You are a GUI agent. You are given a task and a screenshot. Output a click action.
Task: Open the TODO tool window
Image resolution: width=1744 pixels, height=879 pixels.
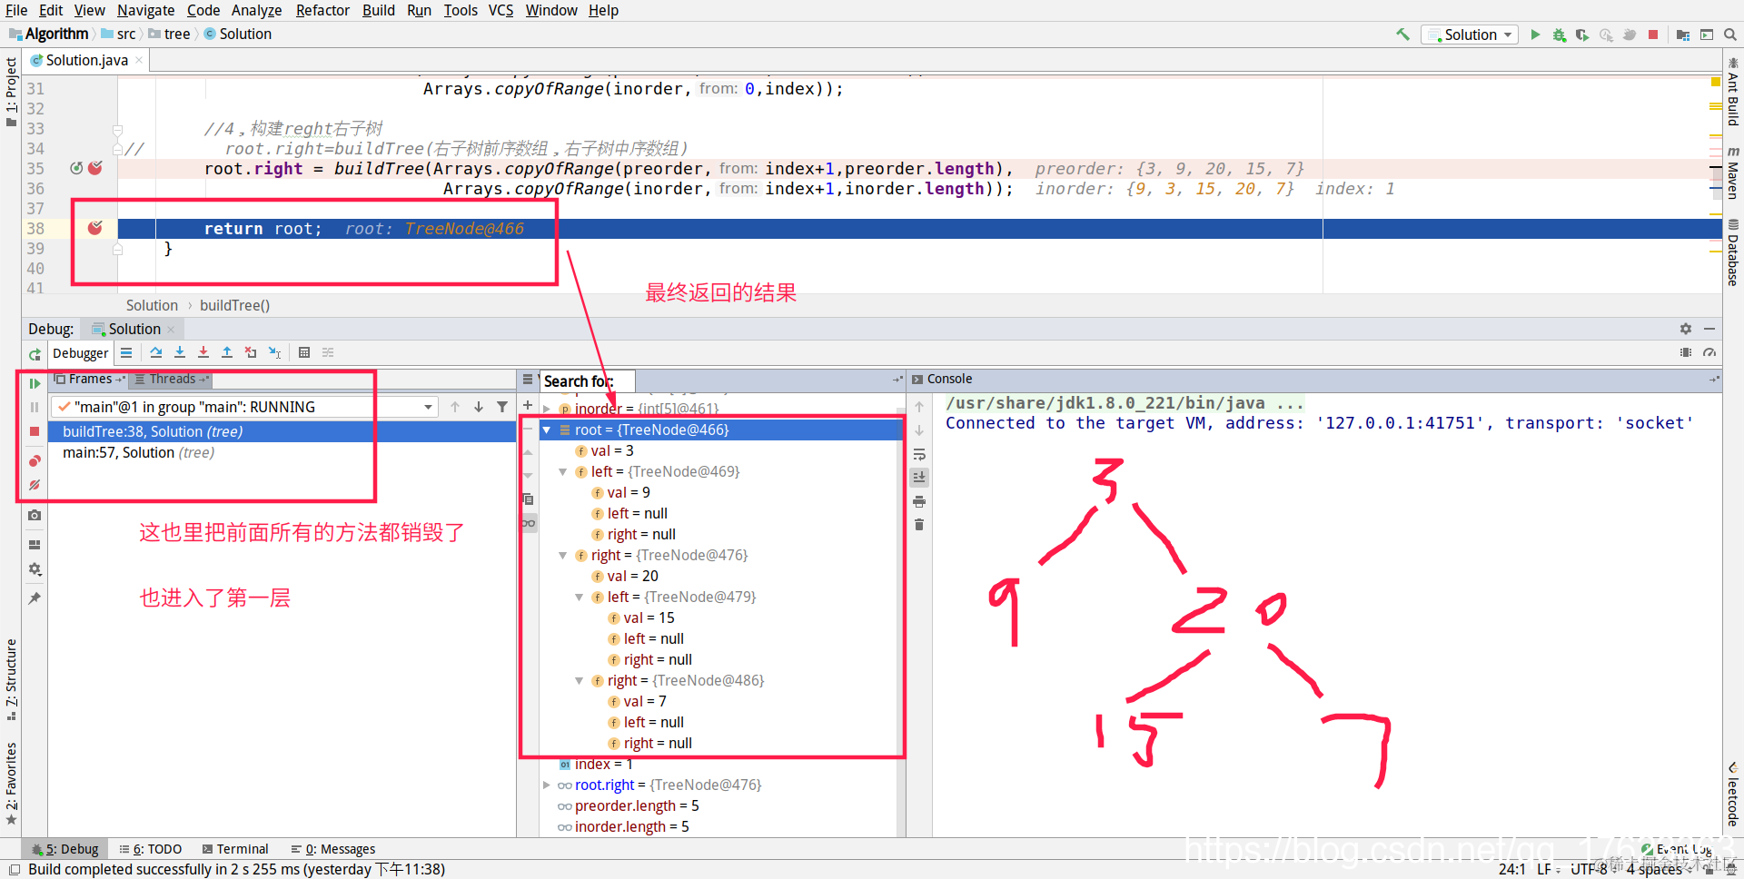point(151,849)
